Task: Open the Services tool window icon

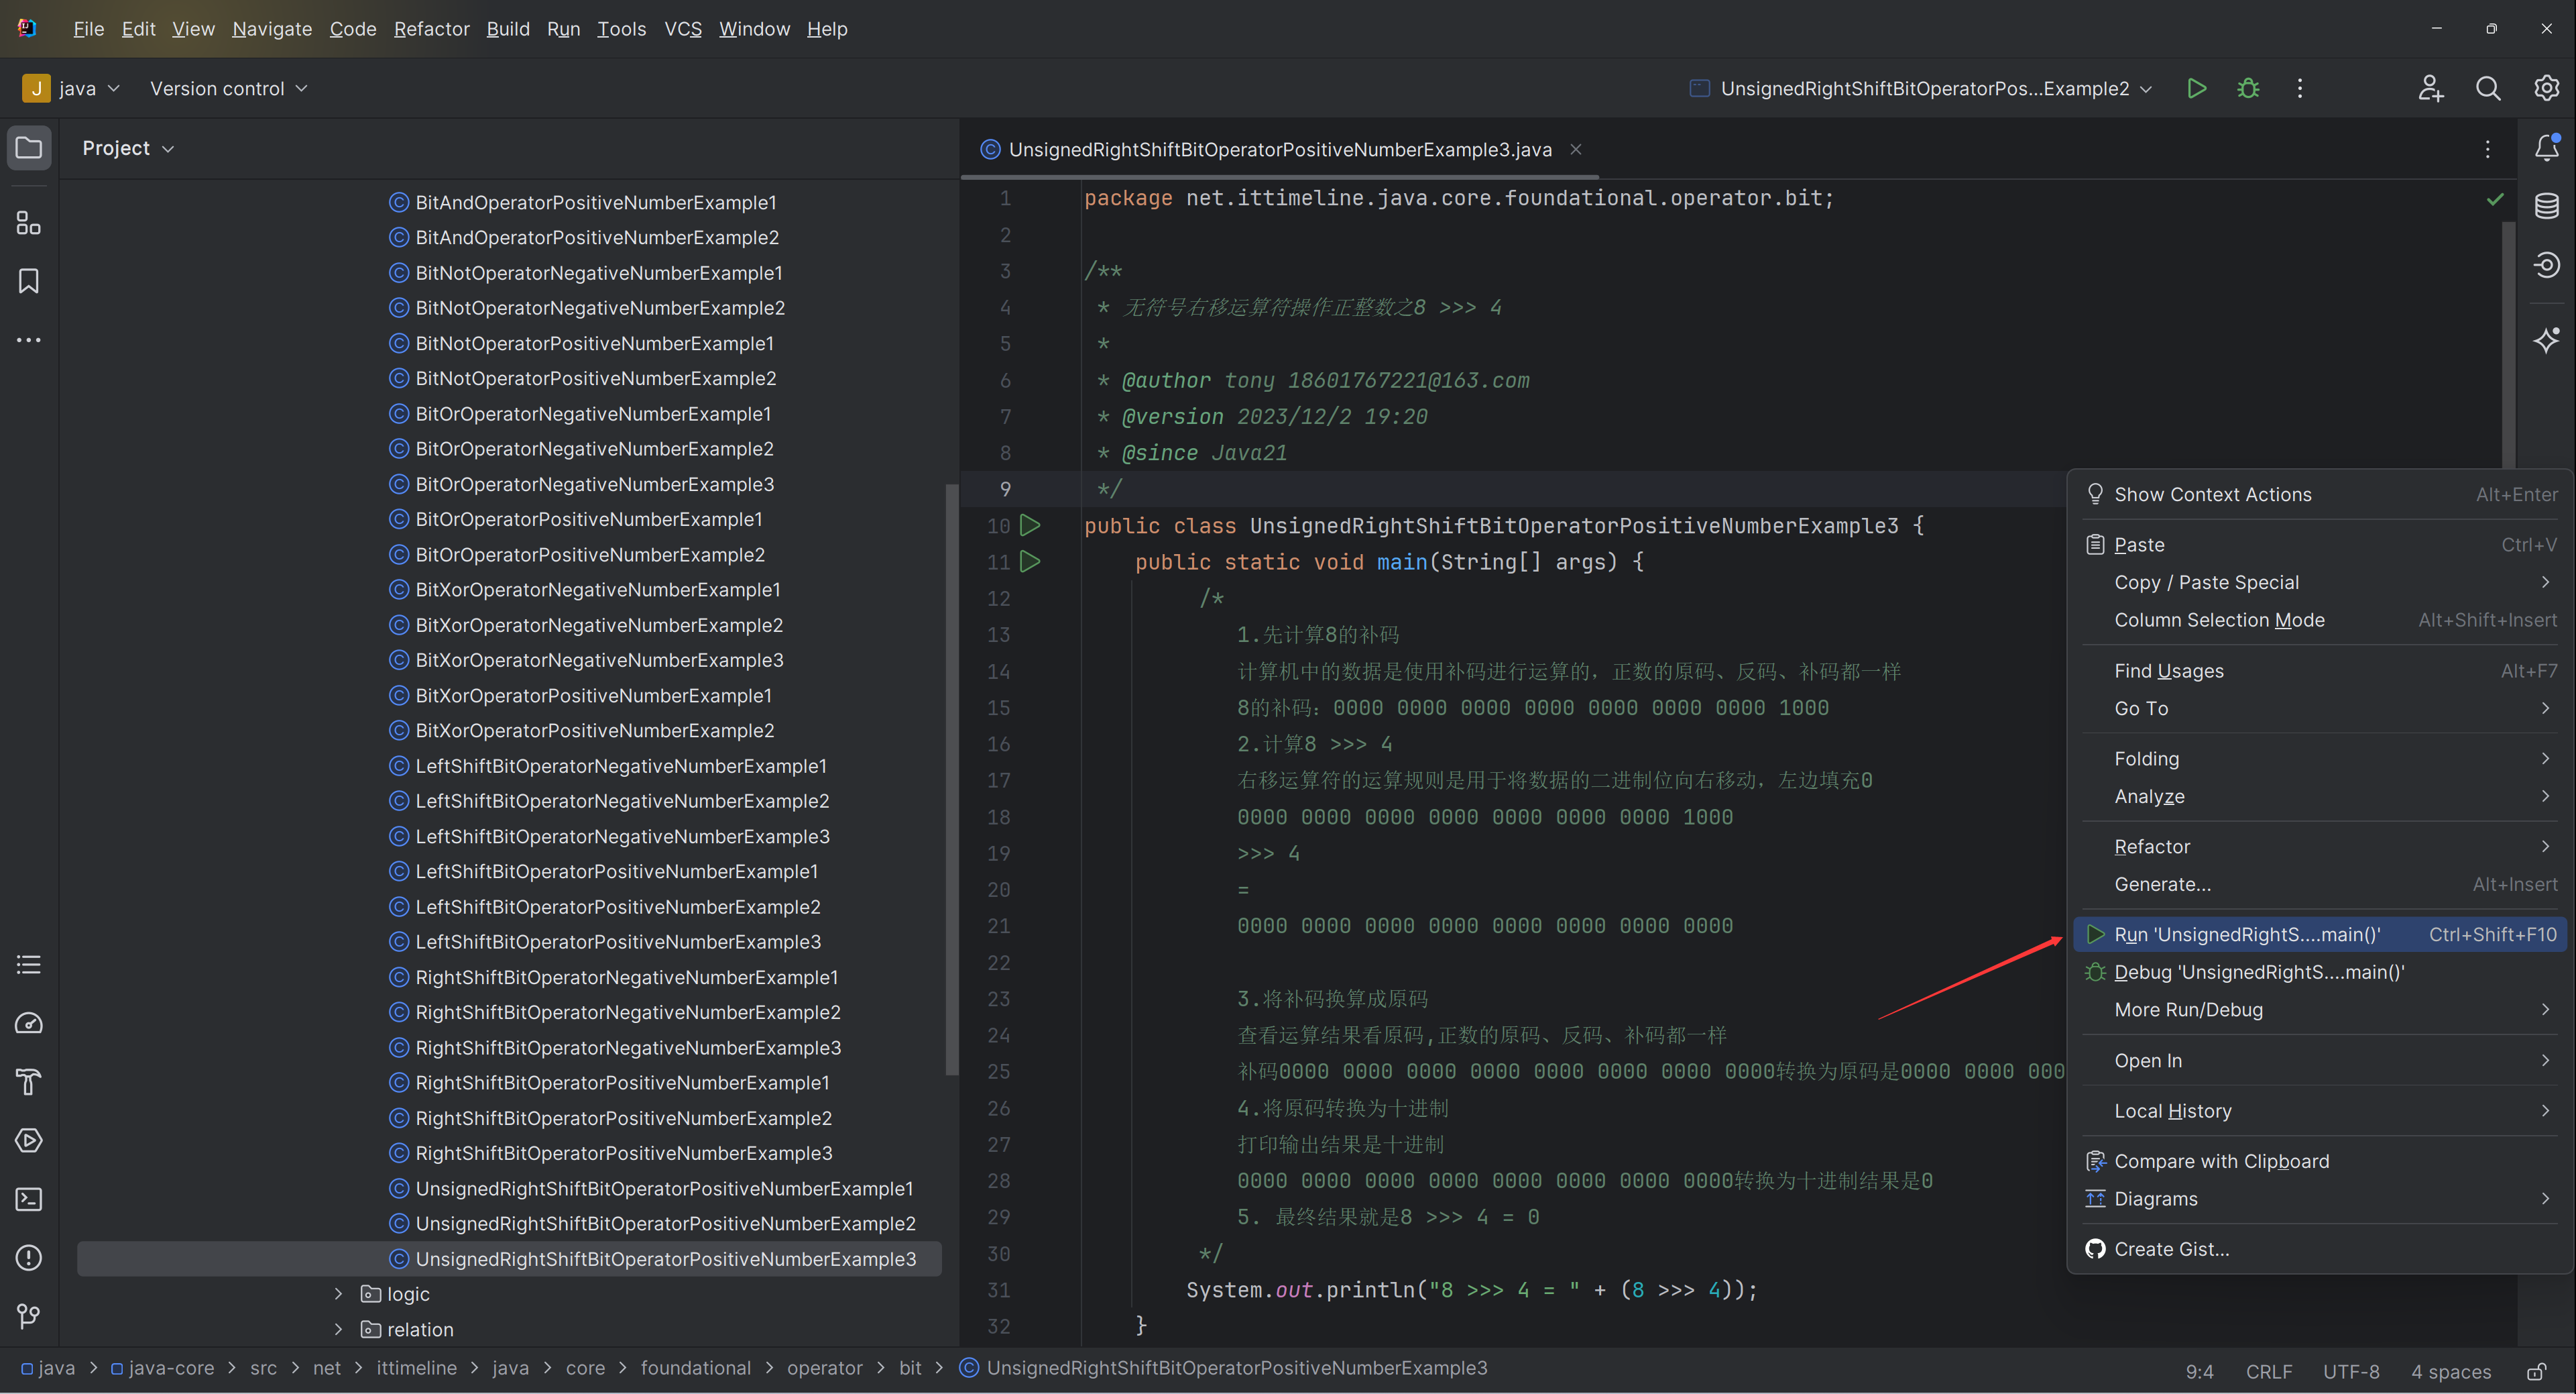Action: point(29,1140)
